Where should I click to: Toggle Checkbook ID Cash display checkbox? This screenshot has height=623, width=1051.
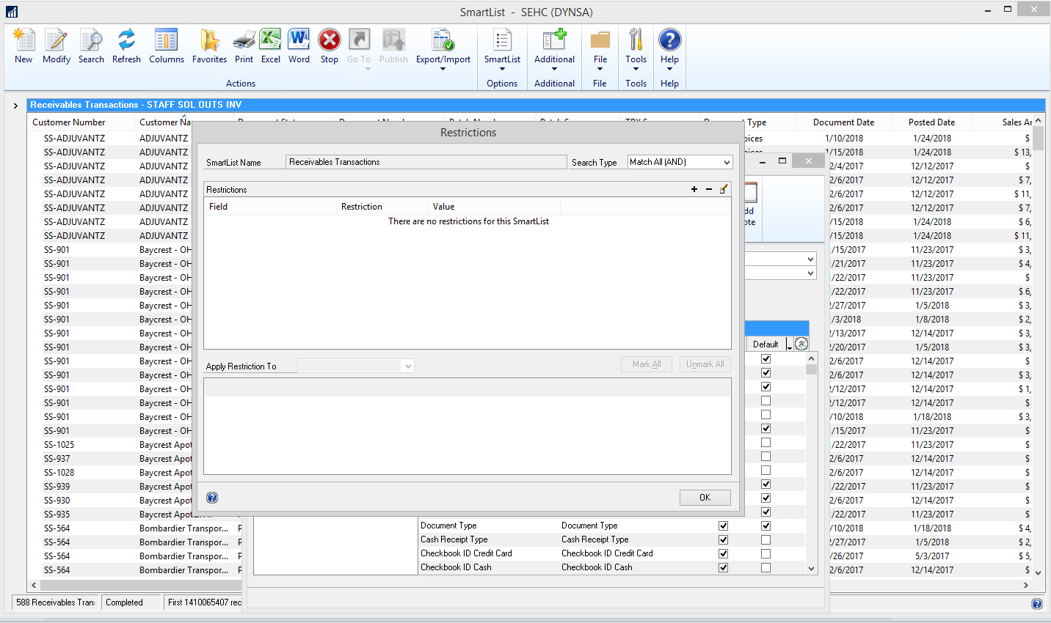pyautogui.click(x=723, y=567)
